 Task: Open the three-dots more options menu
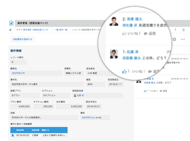pos(183,39)
